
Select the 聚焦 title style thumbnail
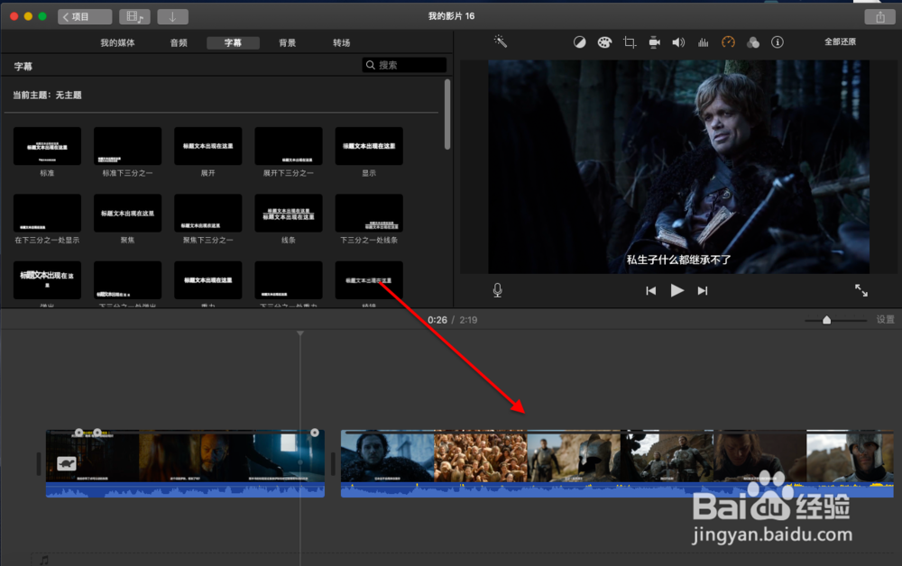(x=128, y=214)
